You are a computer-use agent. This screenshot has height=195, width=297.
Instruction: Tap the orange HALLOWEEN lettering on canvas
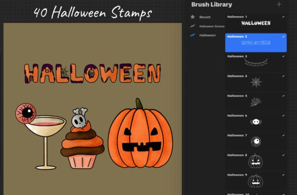point(93,73)
